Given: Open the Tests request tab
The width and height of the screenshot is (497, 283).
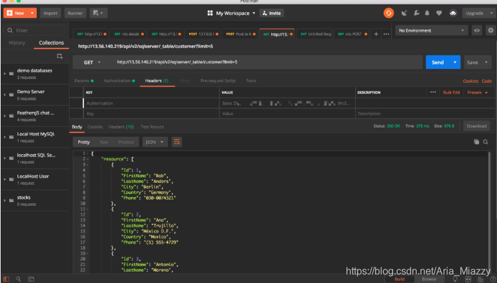Looking at the screenshot, I should [x=251, y=81].
